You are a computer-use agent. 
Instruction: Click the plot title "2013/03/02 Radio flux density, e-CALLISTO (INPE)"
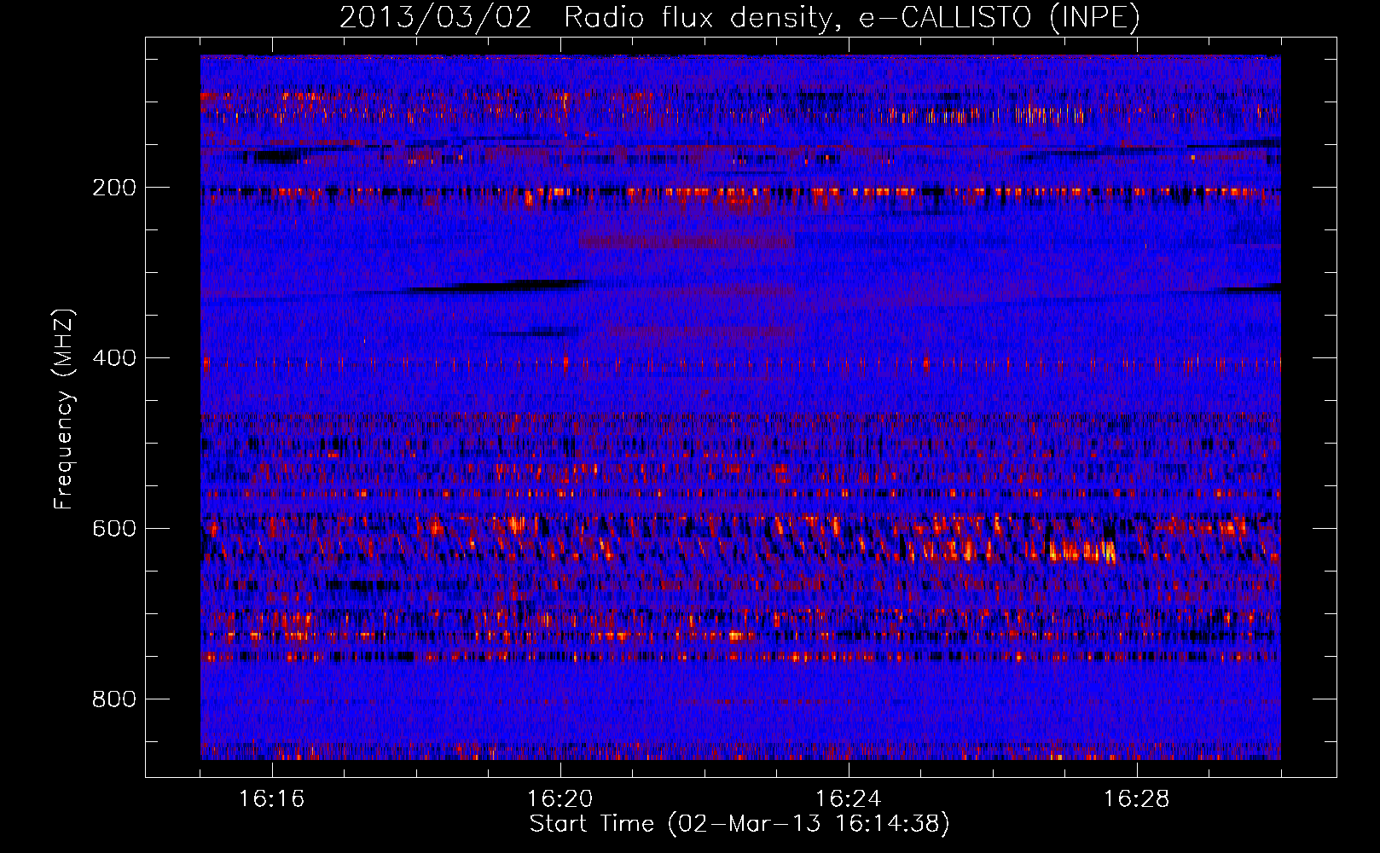[739, 17]
